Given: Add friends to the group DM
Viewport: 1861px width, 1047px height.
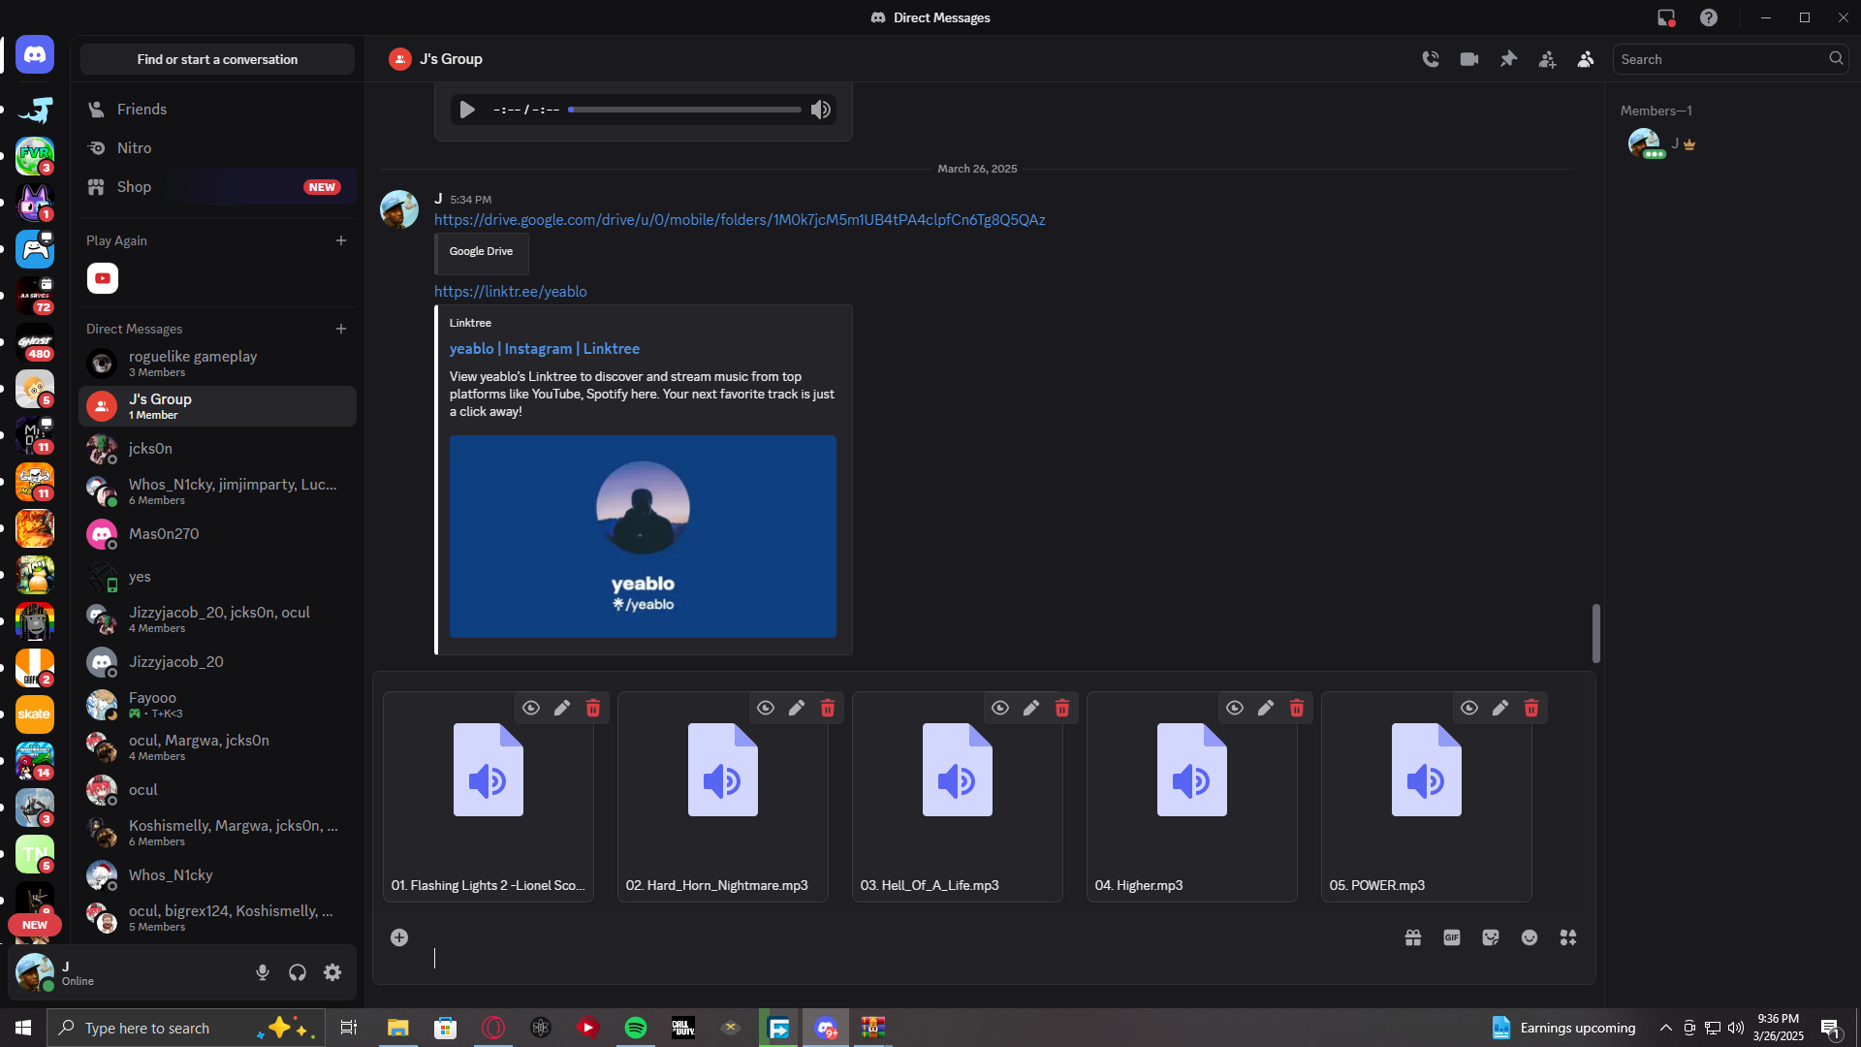Looking at the screenshot, I should (x=1547, y=59).
